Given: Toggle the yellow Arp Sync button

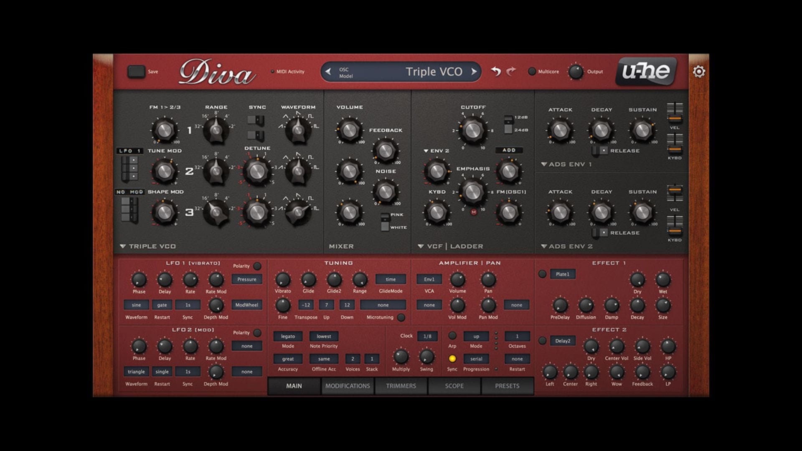Looking at the screenshot, I should [x=452, y=359].
